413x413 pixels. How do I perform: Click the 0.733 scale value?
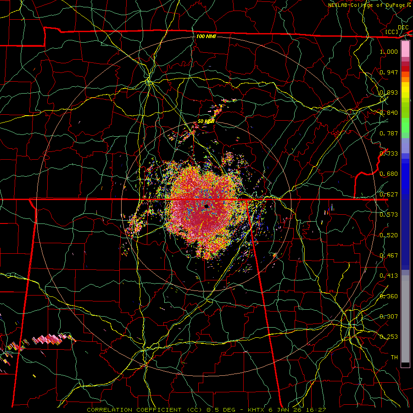point(389,153)
